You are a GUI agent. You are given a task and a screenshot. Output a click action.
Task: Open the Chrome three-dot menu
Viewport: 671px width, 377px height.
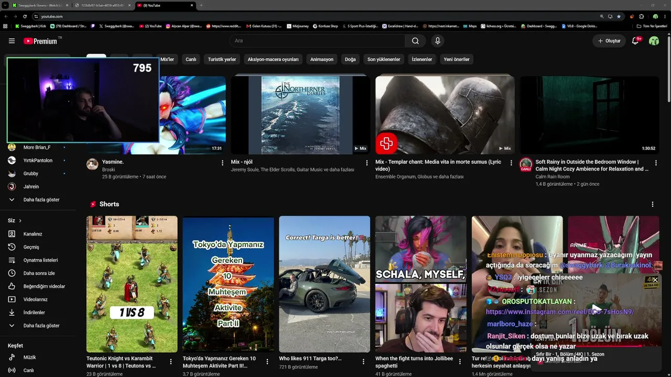(665, 16)
